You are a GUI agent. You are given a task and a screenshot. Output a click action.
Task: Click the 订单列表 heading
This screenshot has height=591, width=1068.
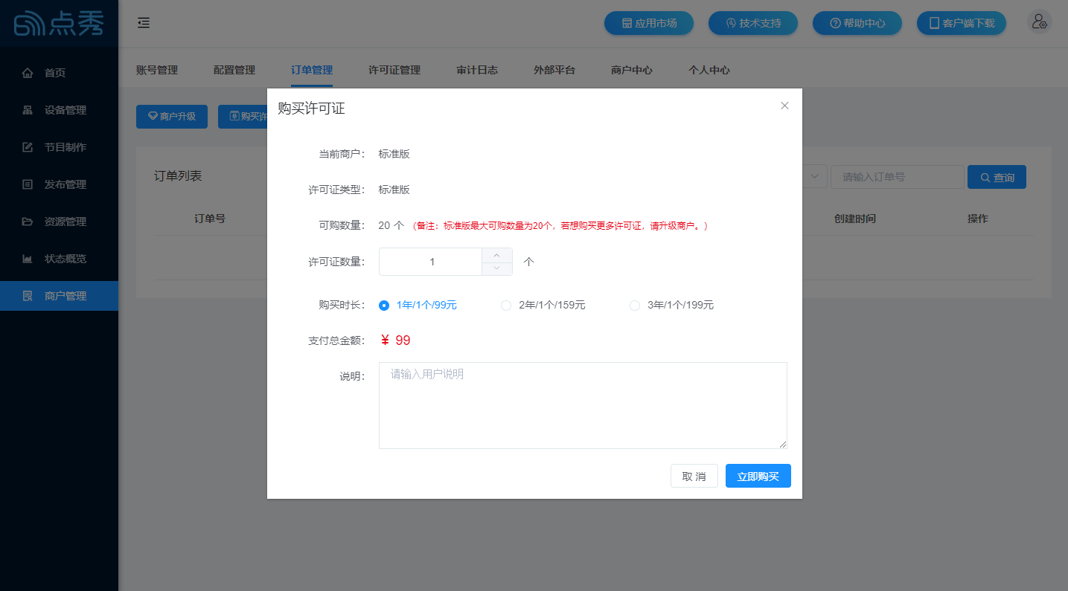coord(178,176)
